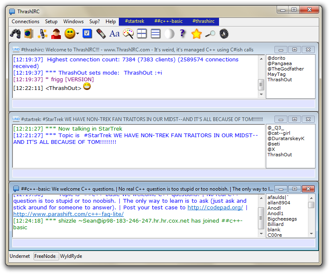
Task: Select user MayTag in user list
Action: (x=277, y=74)
